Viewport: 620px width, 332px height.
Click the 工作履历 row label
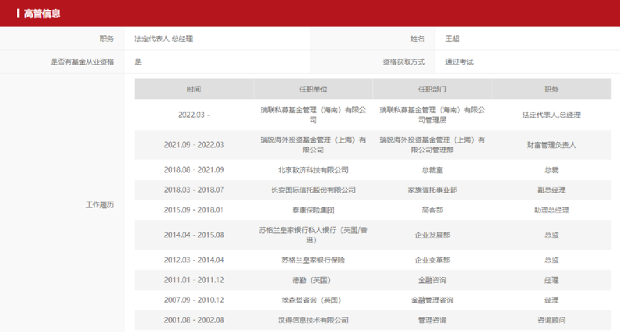pyautogui.click(x=99, y=205)
